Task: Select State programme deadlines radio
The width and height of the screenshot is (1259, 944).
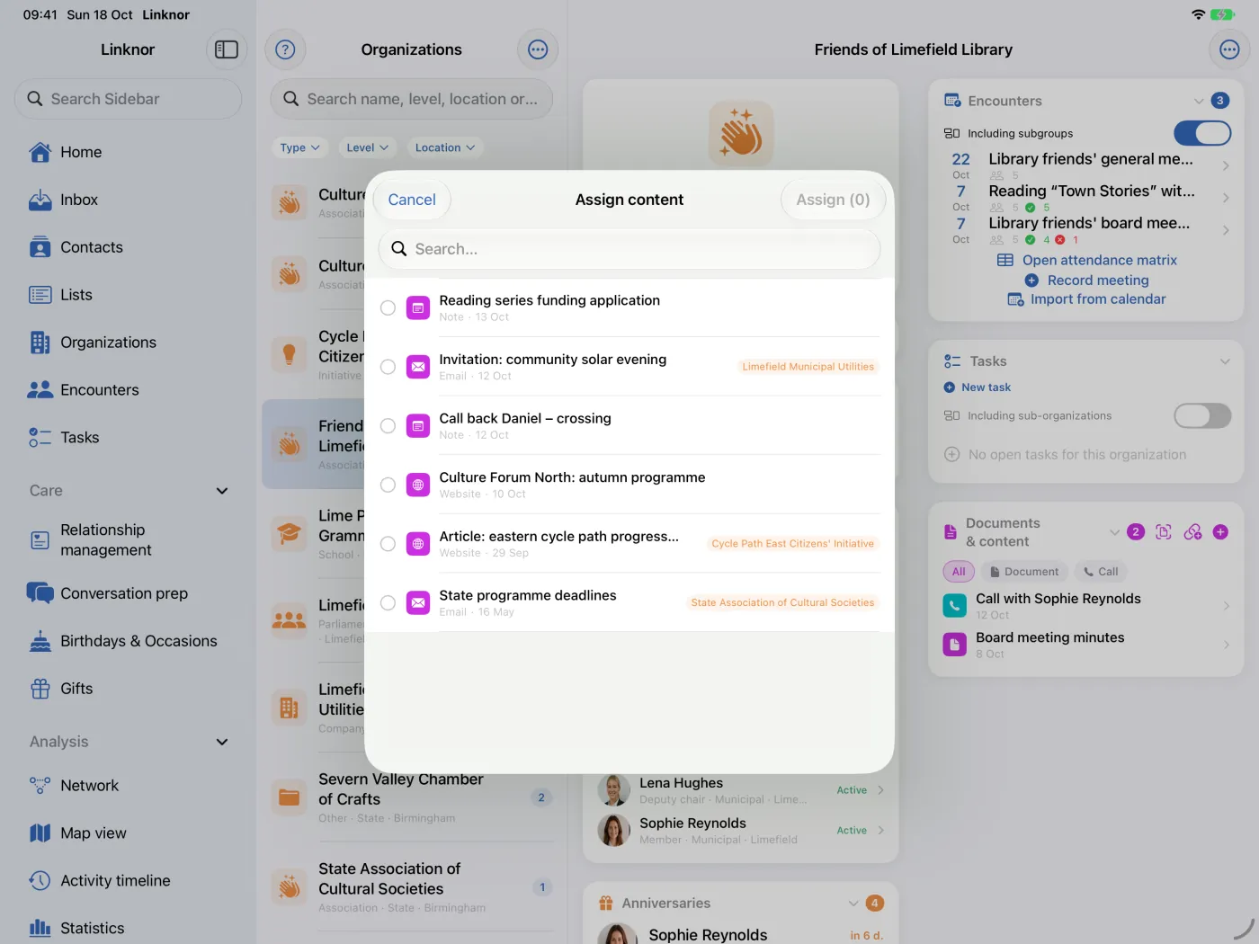Action: point(388,603)
